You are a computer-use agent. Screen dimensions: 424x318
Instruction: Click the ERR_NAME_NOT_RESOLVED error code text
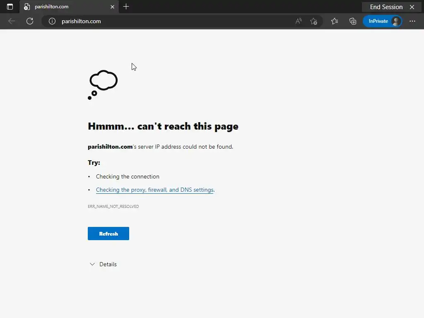[x=113, y=206]
